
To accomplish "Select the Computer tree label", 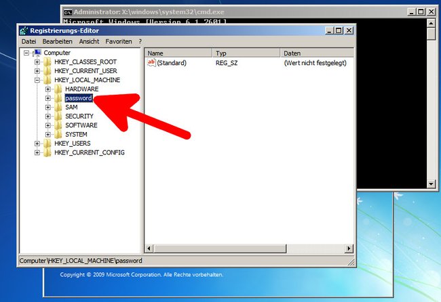I will 57,53.
